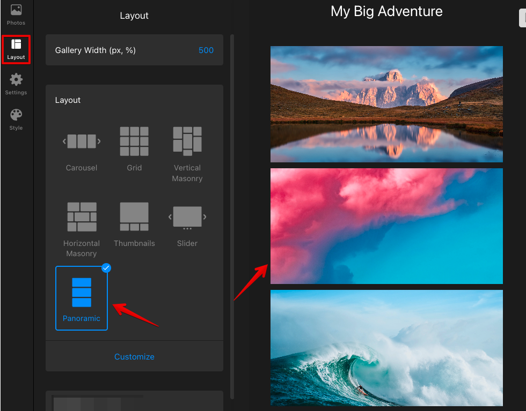Open the Settings gear tab

pyautogui.click(x=16, y=85)
